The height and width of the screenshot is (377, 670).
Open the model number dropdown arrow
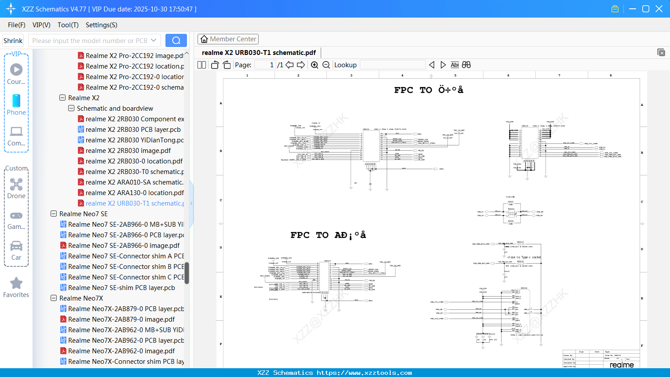[x=154, y=40]
